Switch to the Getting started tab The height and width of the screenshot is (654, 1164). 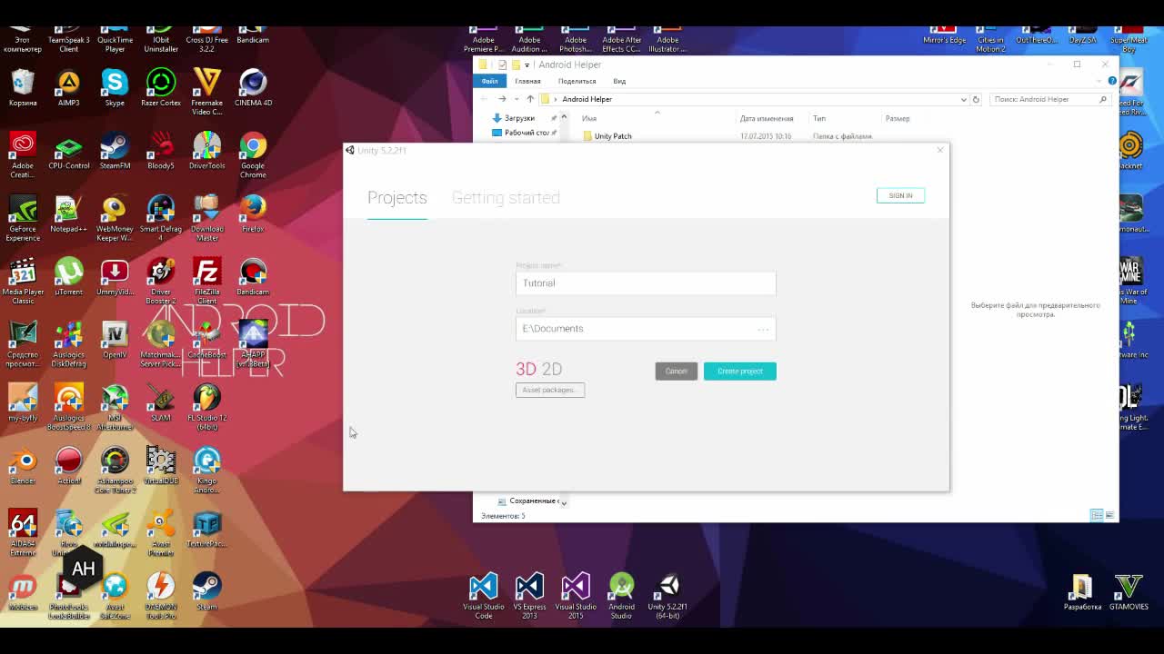[506, 197]
